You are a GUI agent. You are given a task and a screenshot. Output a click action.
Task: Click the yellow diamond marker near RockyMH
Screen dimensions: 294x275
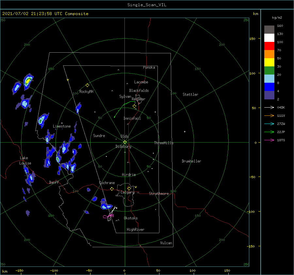[x=87, y=85]
